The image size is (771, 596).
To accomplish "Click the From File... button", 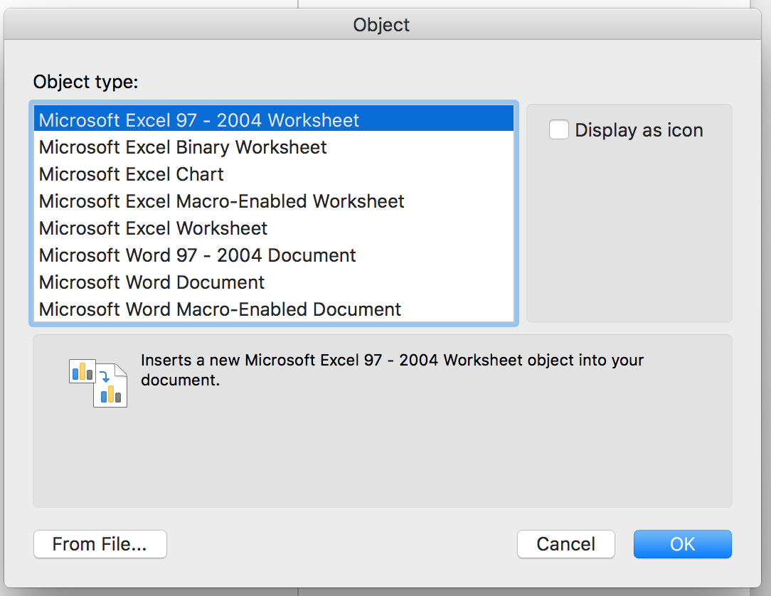I will 100,544.
